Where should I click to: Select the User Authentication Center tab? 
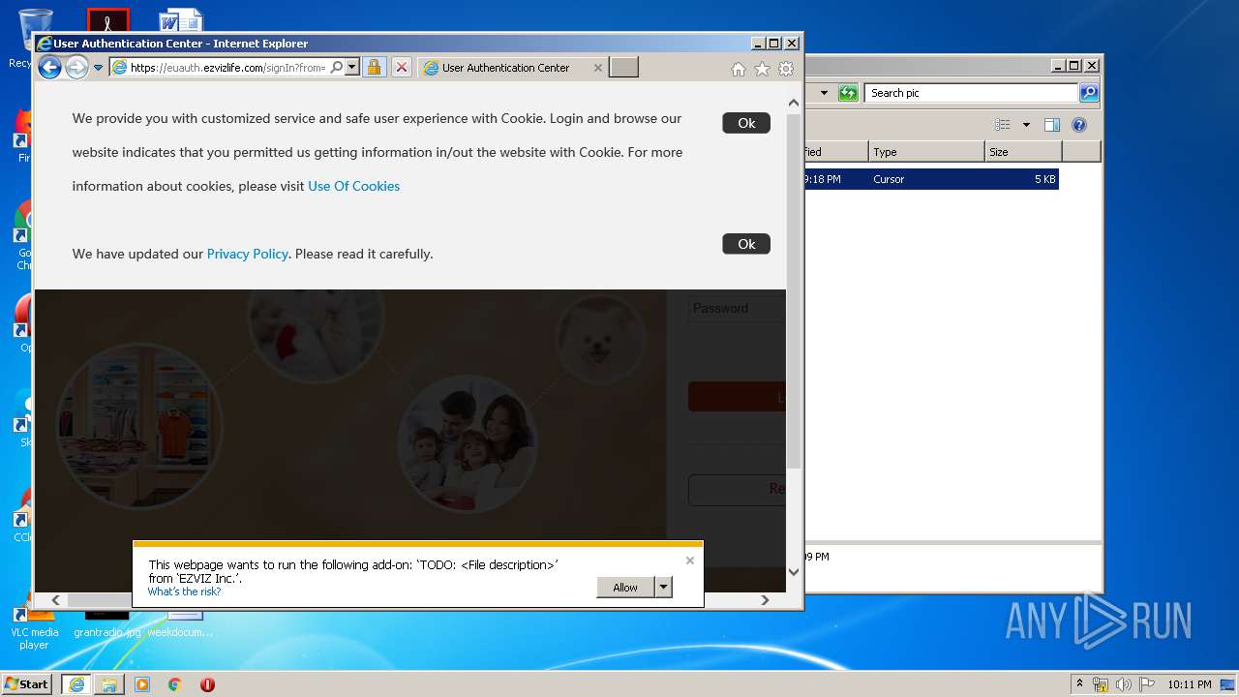point(505,68)
